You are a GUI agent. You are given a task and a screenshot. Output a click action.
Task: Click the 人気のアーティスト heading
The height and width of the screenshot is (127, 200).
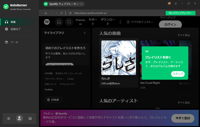[119, 101]
